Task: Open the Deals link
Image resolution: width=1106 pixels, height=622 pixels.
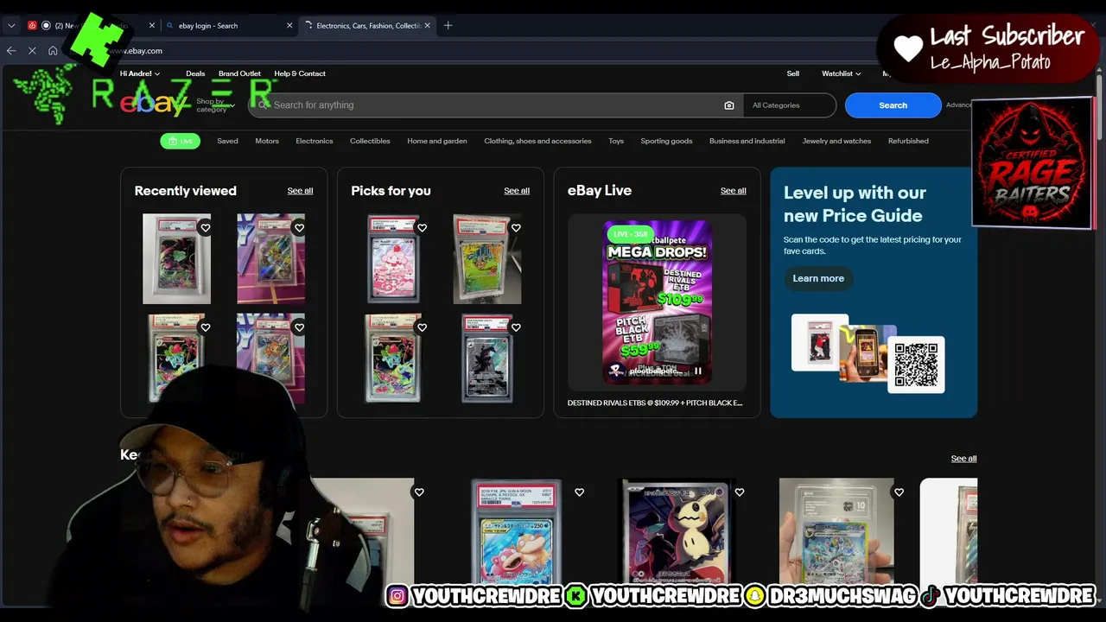Action: tap(195, 74)
